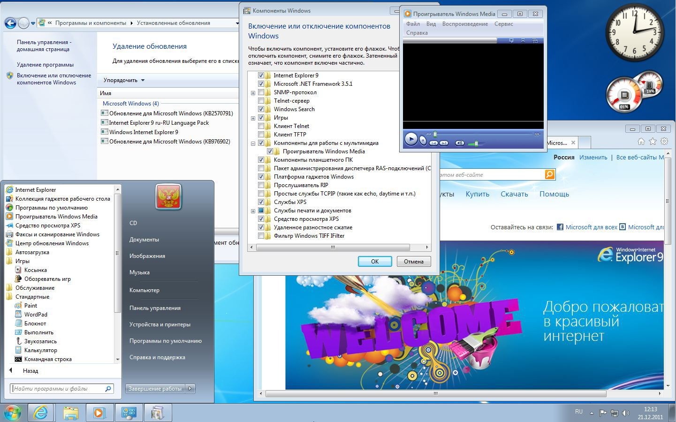The width and height of the screenshot is (676, 422).
Task: Toggle the Windows Search checkbox
Action: [x=261, y=109]
